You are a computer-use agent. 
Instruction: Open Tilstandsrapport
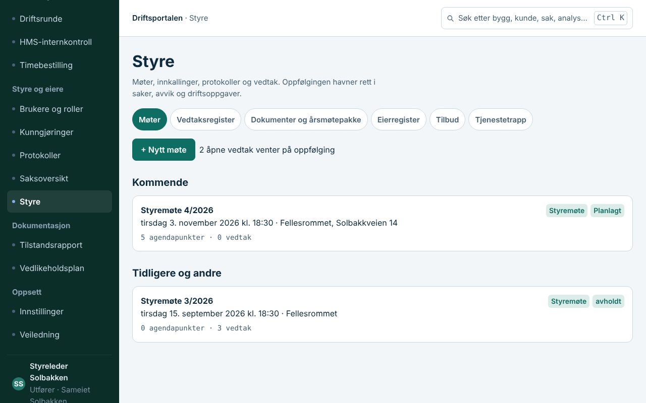pos(60,245)
